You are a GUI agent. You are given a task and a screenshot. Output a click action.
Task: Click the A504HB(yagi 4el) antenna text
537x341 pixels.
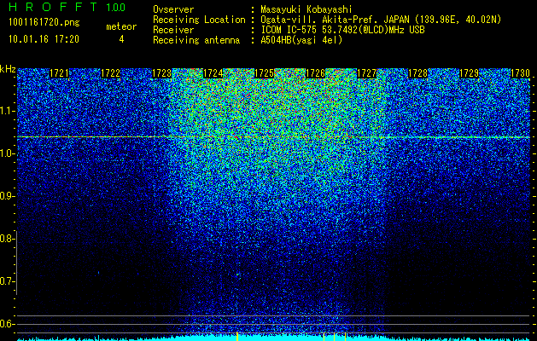click(301, 40)
